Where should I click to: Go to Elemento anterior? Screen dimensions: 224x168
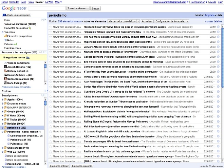[59, 166]
